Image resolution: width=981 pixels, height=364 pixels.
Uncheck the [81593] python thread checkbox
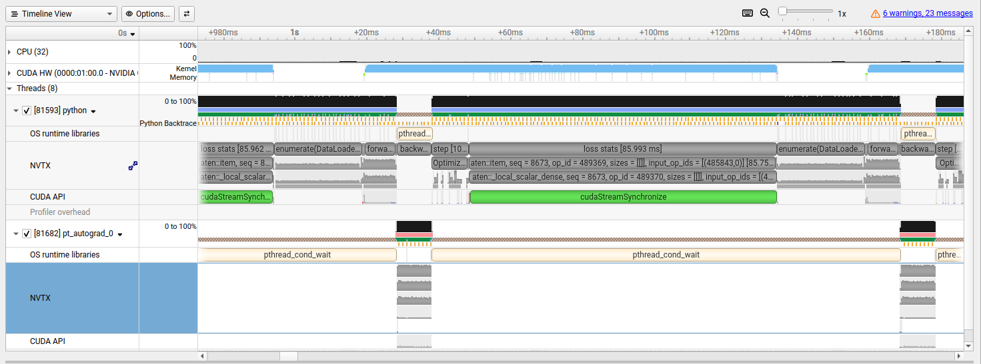click(x=27, y=110)
